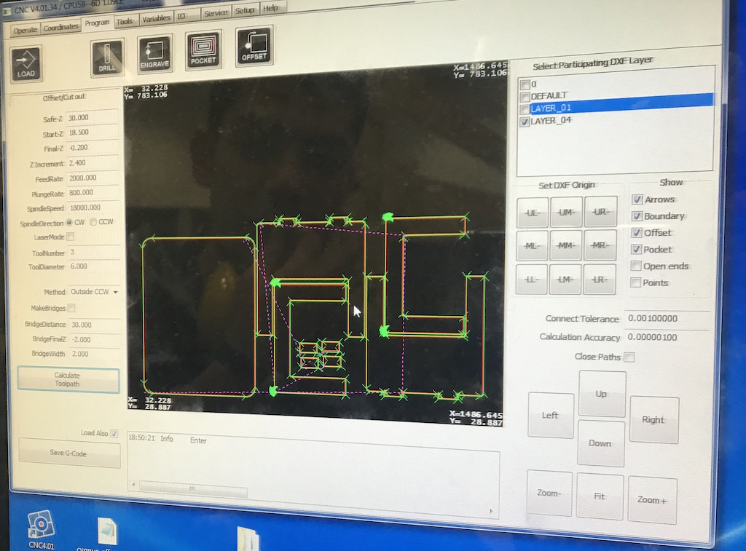746x551 pixels.
Task: Click the FeedRate input field
Action: [x=93, y=178]
